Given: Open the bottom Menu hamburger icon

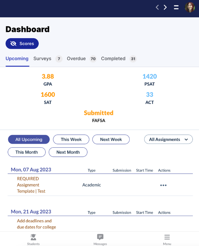Looking at the screenshot, I should click(167, 237).
